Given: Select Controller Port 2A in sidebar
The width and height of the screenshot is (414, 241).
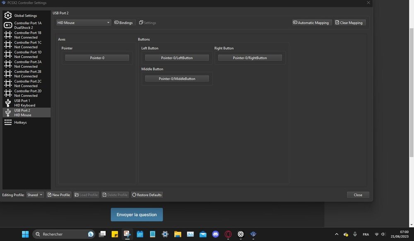Looking at the screenshot, I should (x=27, y=64).
